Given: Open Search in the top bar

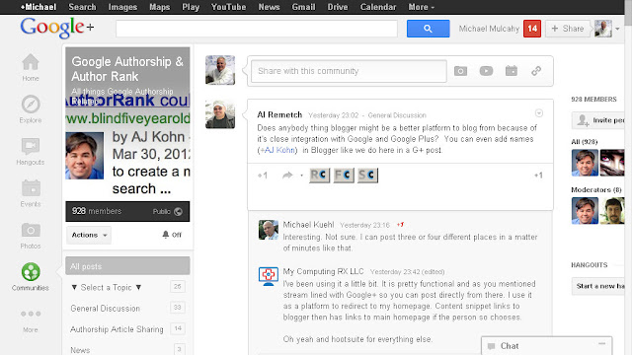Looking at the screenshot, I should coord(82,7).
